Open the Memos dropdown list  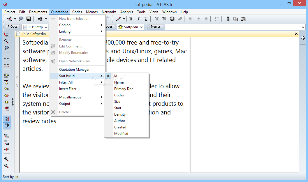pyautogui.click(x=303, y=27)
